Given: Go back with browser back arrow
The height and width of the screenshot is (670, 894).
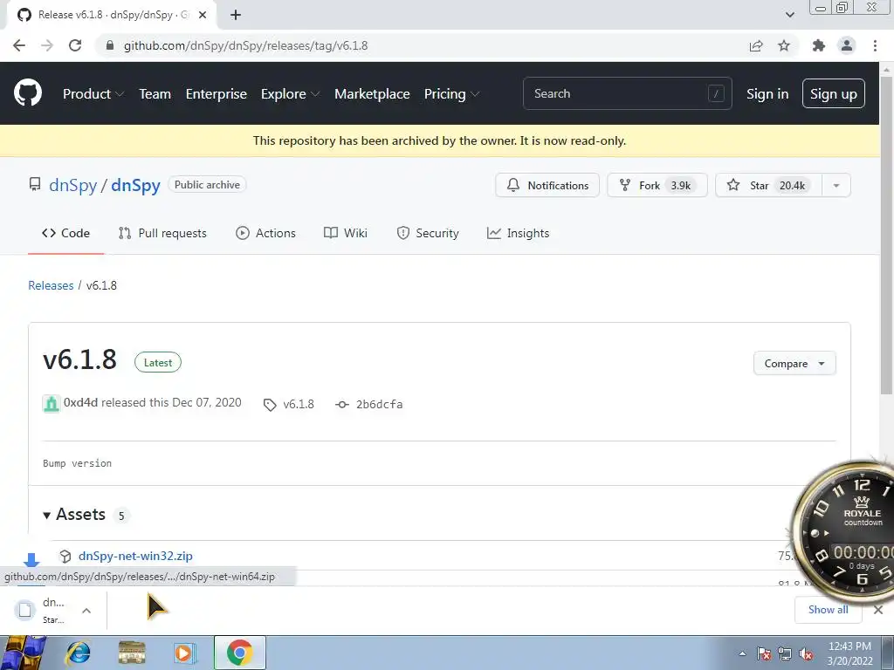Looking at the screenshot, I should (19, 45).
